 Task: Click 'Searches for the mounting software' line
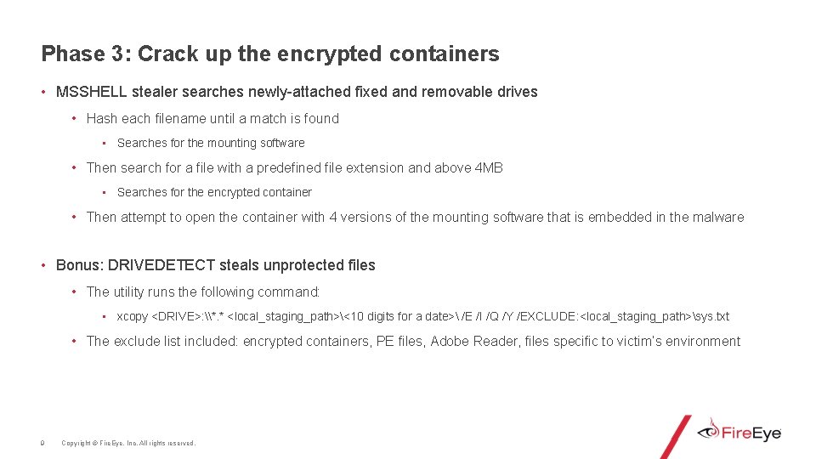[211, 144]
